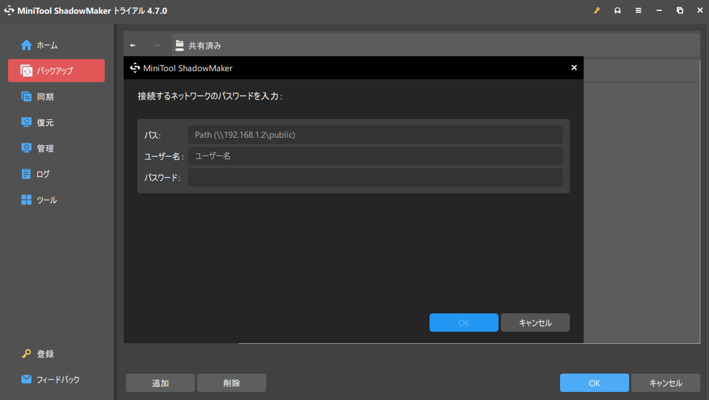Close the network password dialog
This screenshot has width=709, height=400.
(x=574, y=68)
